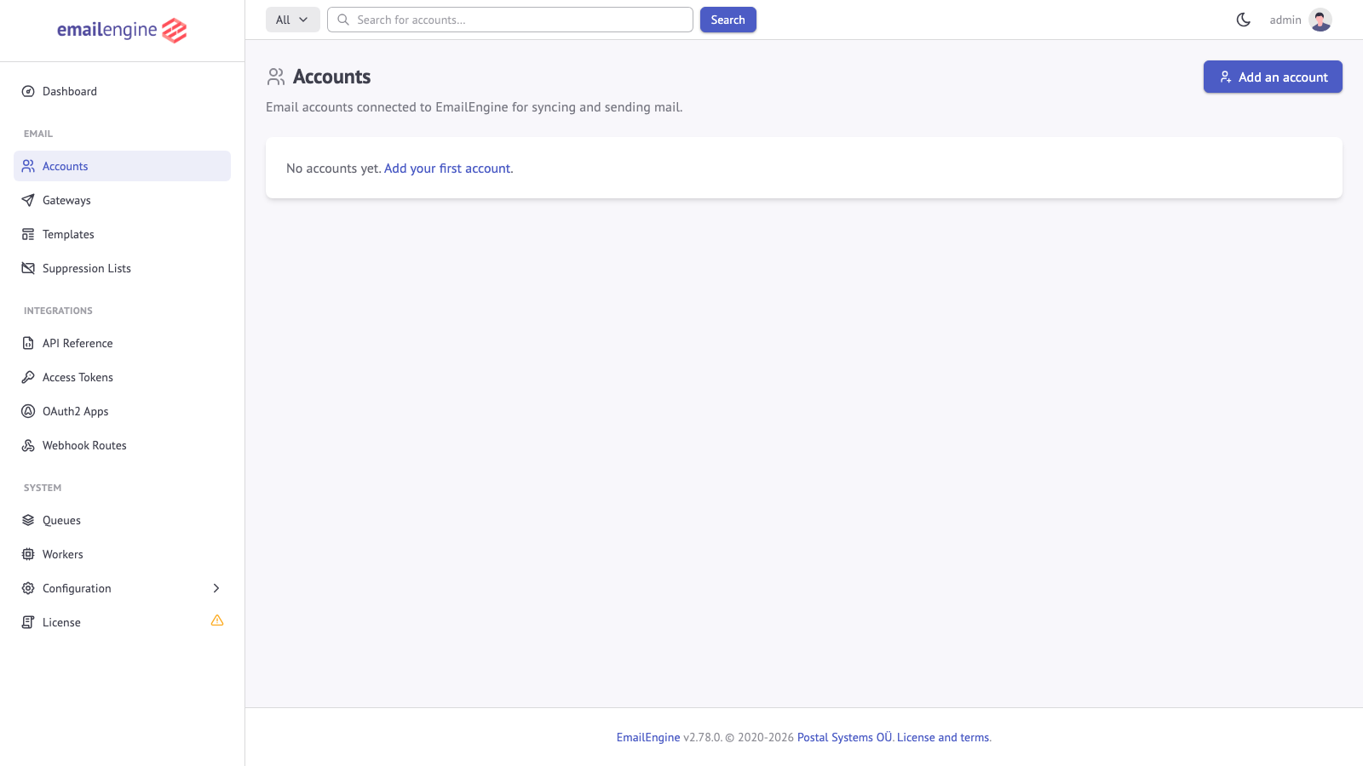Select Accounts in the sidebar

pyautogui.click(x=122, y=166)
